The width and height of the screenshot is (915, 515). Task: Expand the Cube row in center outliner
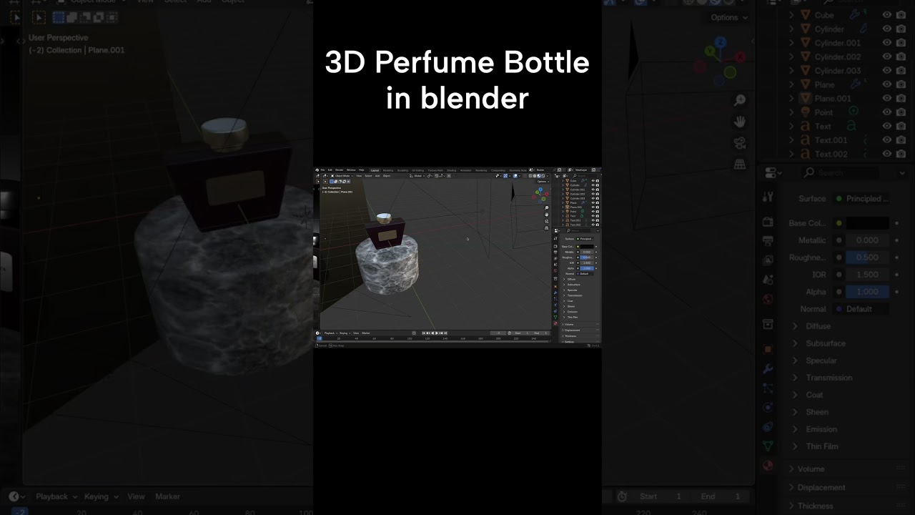[x=563, y=181]
